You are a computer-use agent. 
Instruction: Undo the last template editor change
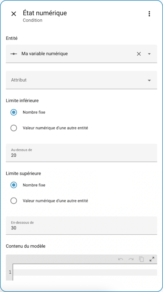121,259
